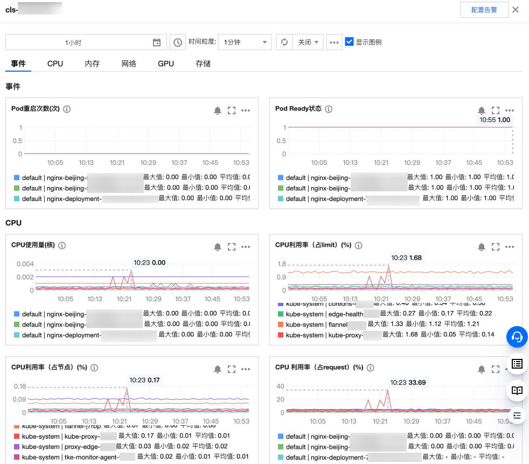Expand Pod重启次数 chart to fullscreen

coord(232,110)
